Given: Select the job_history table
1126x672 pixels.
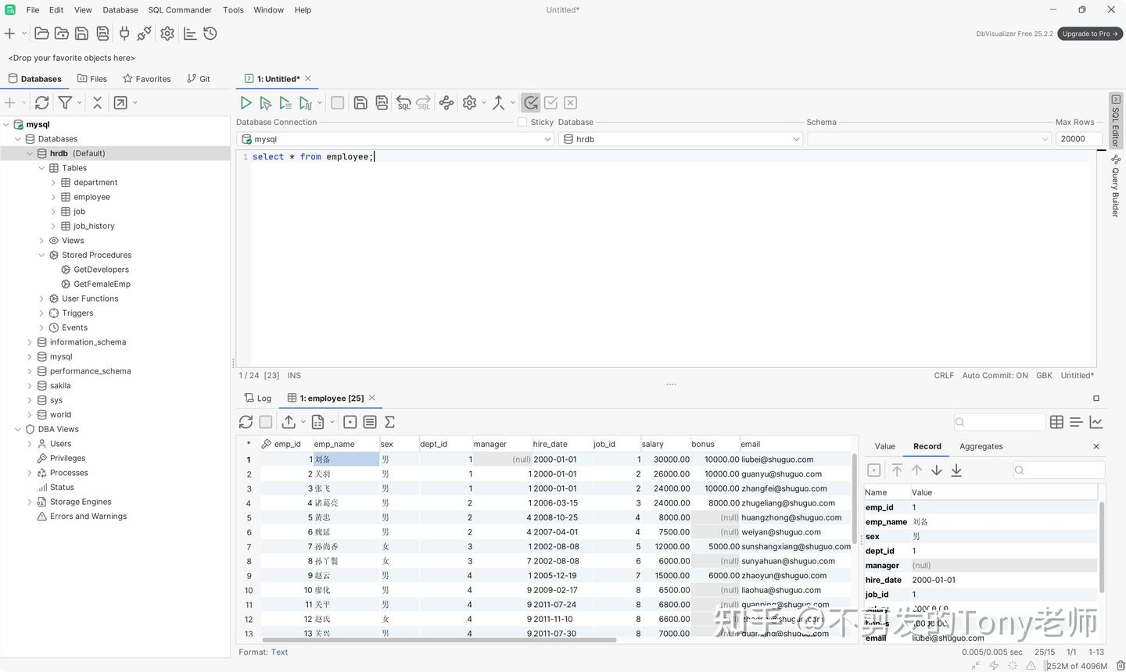Looking at the screenshot, I should pos(94,226).
